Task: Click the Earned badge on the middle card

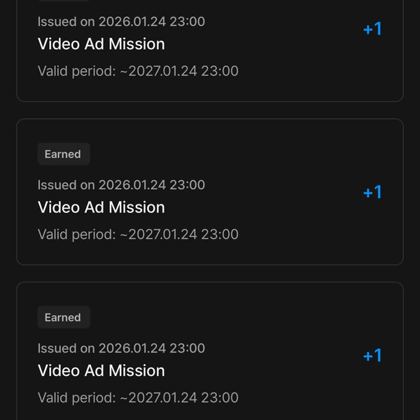Action: 63,154
